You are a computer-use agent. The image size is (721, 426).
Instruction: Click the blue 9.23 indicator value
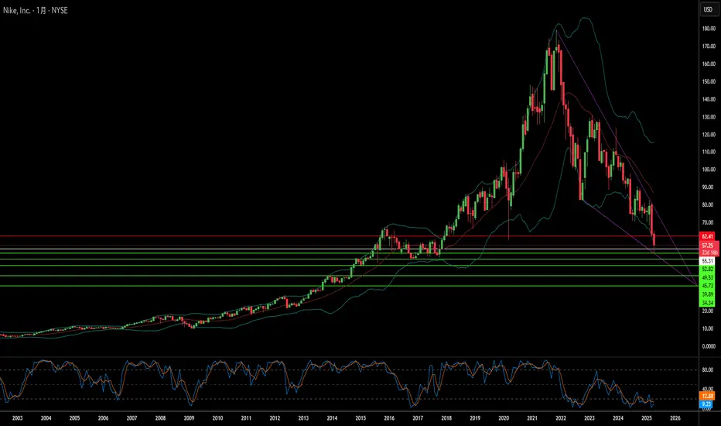point(707,404)
